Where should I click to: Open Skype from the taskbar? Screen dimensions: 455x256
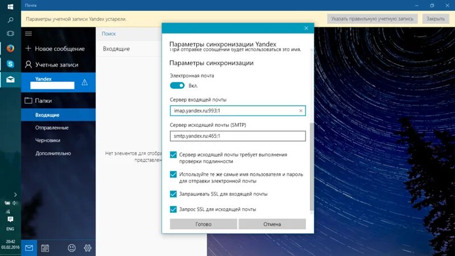pos(10,64)
